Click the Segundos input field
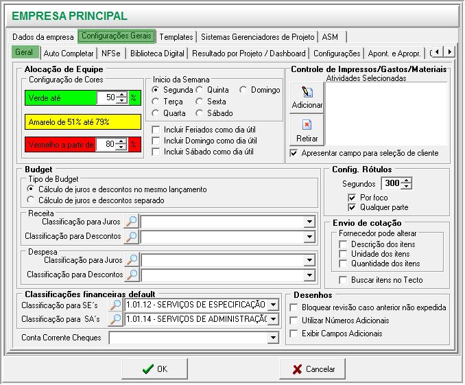The width and height of the screenshot is (465, 385). (x=391, y=183)
